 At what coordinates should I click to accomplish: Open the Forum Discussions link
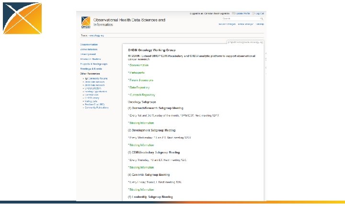pyautogui.click(x=141, y=80)
